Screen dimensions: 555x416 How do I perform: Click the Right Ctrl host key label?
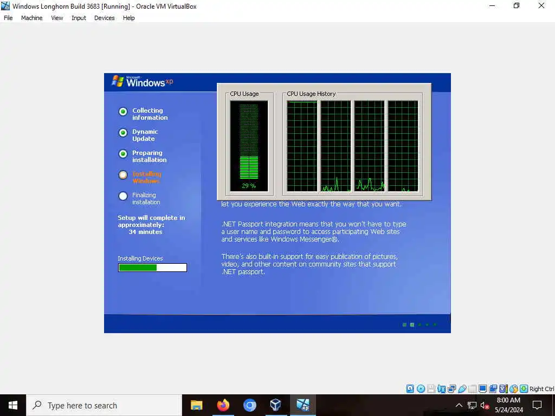[x=541, y=389]
